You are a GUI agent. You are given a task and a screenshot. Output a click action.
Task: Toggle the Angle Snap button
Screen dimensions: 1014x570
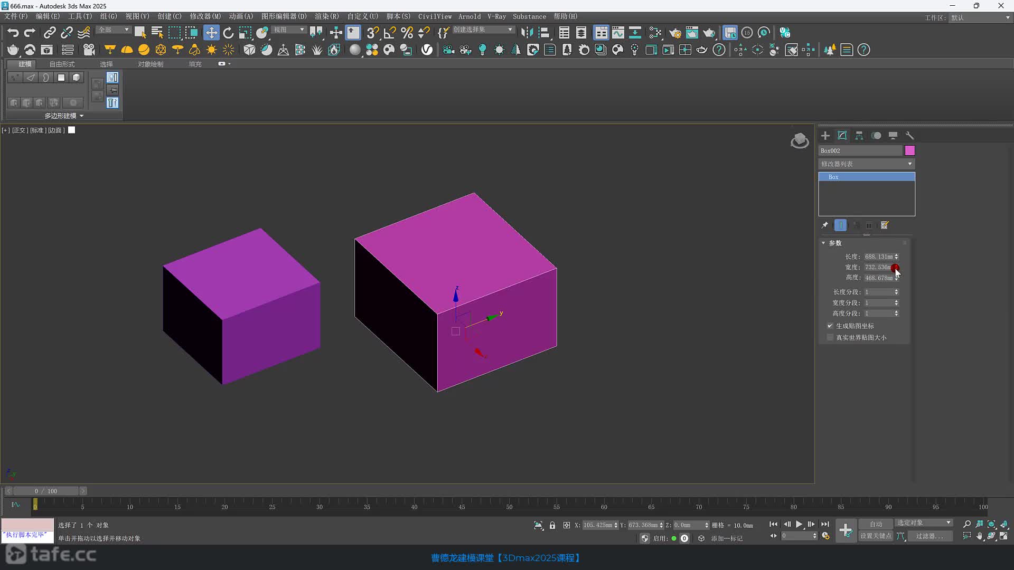coord(390,33)
